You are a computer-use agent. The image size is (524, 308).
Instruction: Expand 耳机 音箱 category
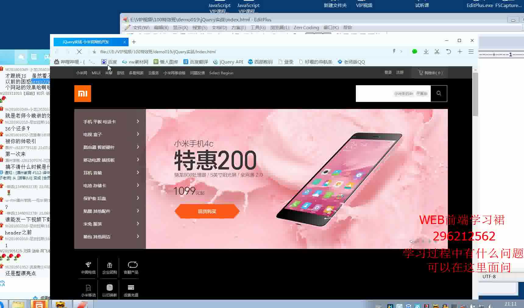pos(110,173)
